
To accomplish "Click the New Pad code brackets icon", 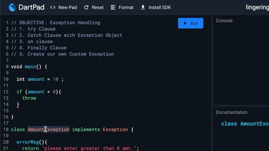I will 53,8.
